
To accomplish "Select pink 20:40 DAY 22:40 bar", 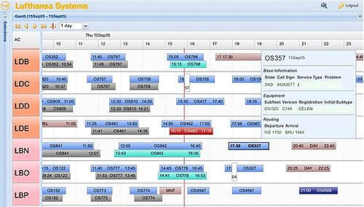I will 314,146.
